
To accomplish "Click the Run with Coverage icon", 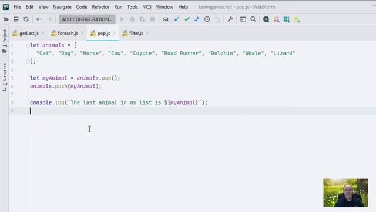I will pyautogui.click(x=142, y=19).
